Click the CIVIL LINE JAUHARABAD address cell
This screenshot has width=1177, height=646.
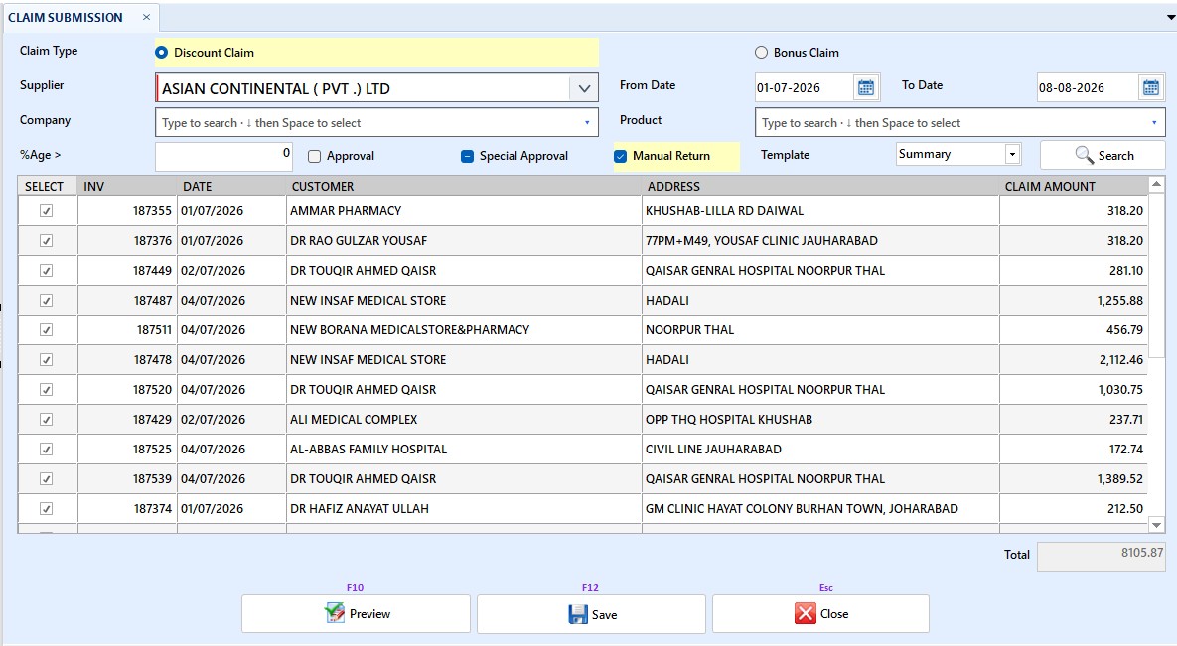tap(820, 449)
